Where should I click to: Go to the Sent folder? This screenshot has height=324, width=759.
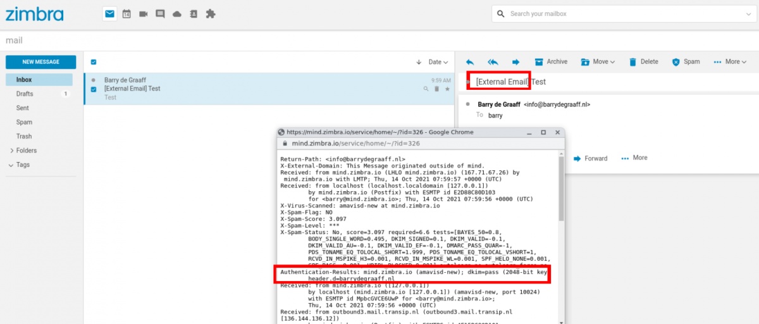coord(23,108)
